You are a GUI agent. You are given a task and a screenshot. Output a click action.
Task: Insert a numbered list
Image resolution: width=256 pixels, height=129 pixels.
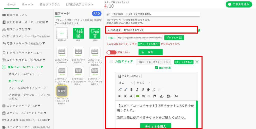[154, 89]
